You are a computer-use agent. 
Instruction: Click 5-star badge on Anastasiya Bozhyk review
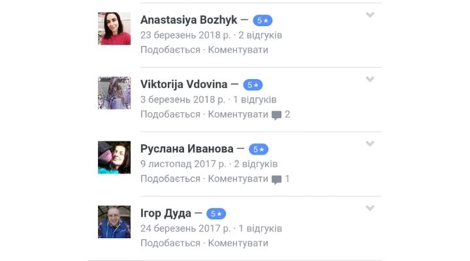[x=262, y=20]
